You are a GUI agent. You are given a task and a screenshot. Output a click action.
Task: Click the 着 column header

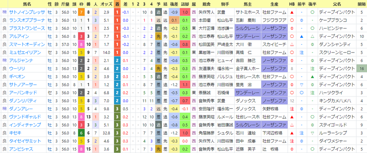point(117,4)
